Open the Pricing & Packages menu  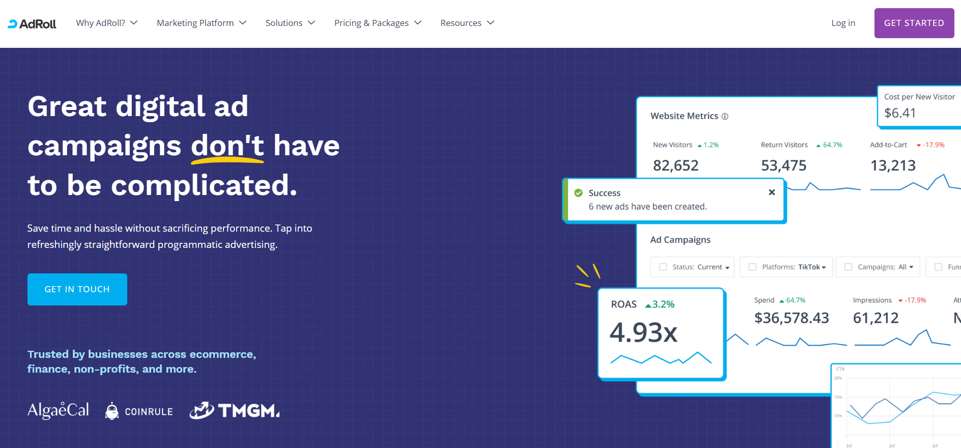(x=378, y=23)
